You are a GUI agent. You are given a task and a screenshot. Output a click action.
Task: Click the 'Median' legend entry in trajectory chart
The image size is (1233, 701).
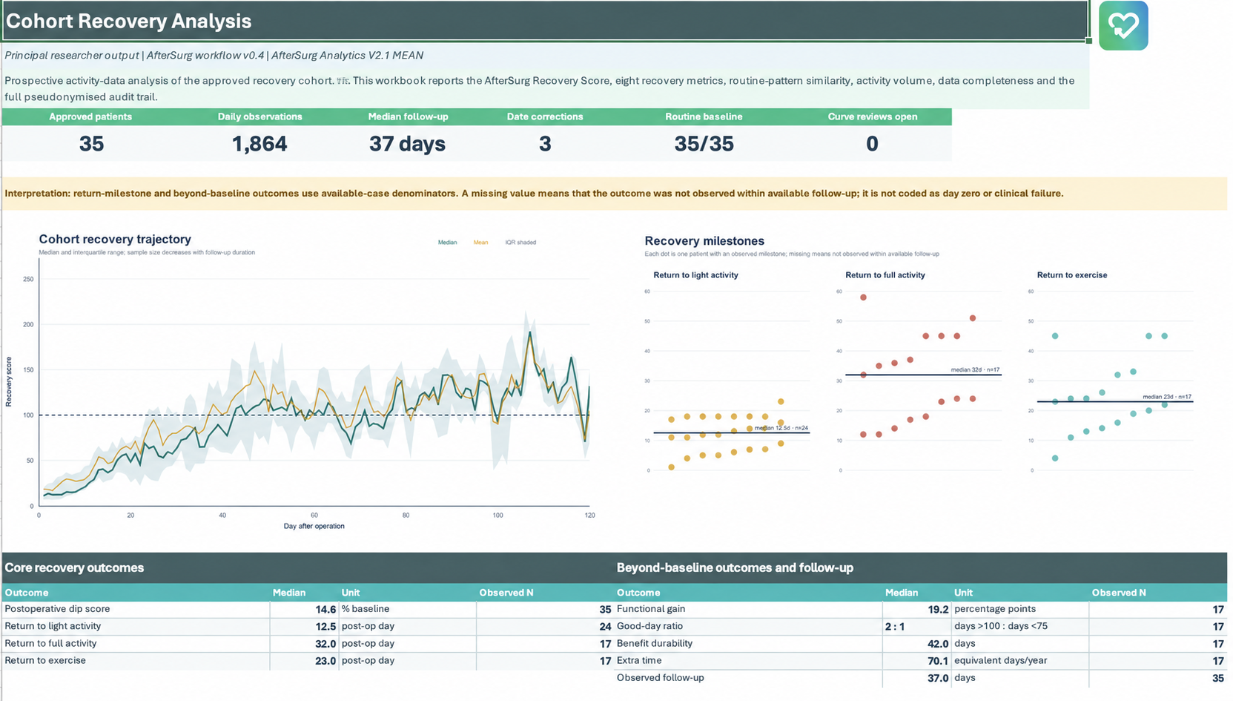coord(447,243)
